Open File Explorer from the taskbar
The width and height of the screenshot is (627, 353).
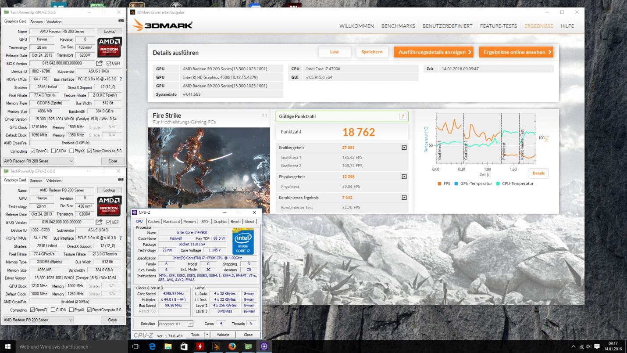pyautogui.click(x=168, y=346)
